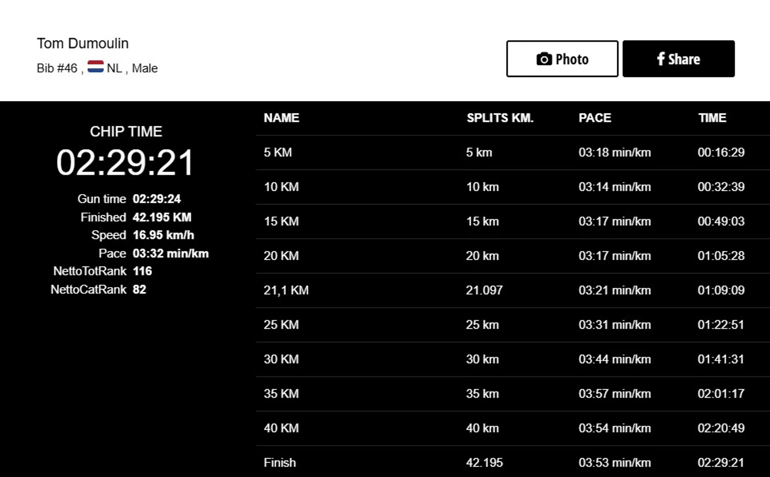Image resolution: width=770 pixels, height=477 pixels.
Task: Click the Netherlands flag icon
Action: click(95, 67)
